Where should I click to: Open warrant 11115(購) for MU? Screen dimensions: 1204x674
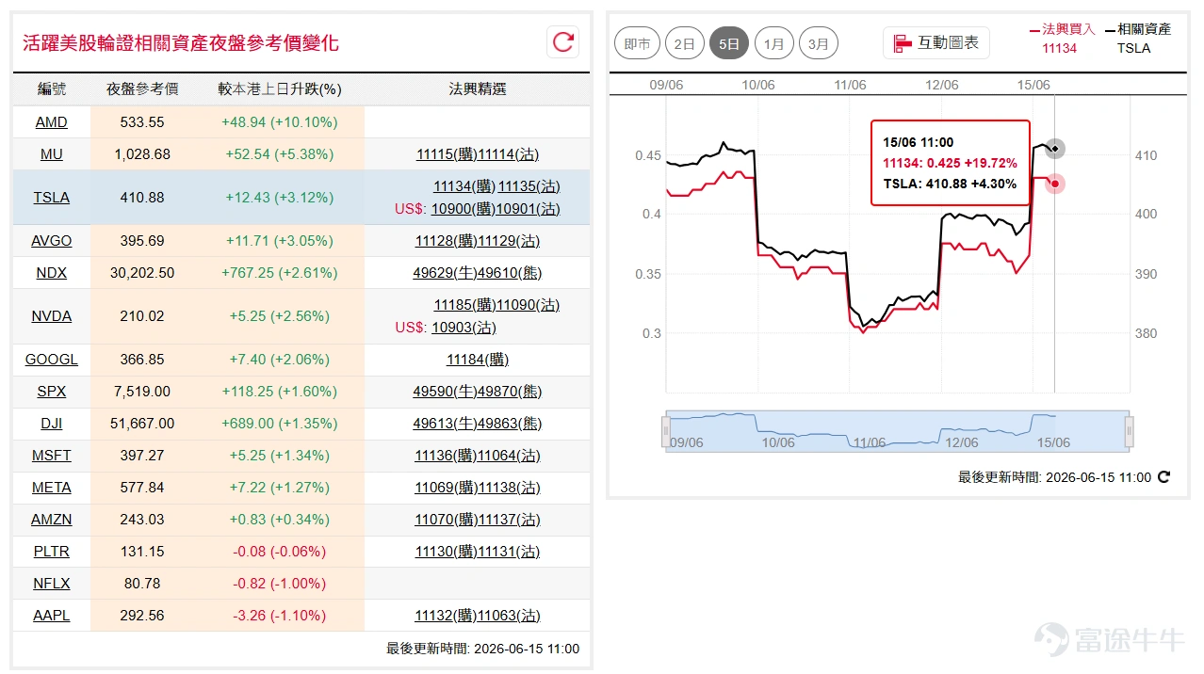pyautogui.click(x=447, y=154)
